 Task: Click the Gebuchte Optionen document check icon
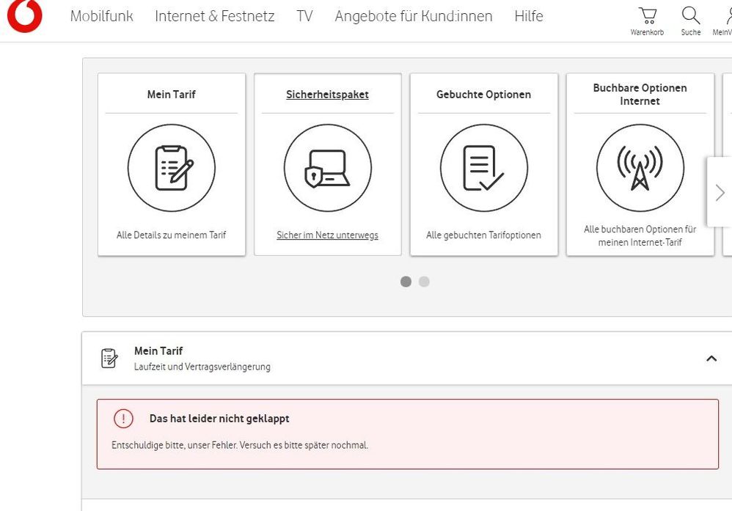tap(483, 168)
